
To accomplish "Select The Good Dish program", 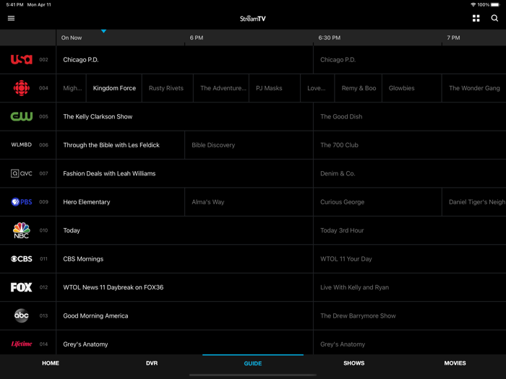I will point(410,116).
